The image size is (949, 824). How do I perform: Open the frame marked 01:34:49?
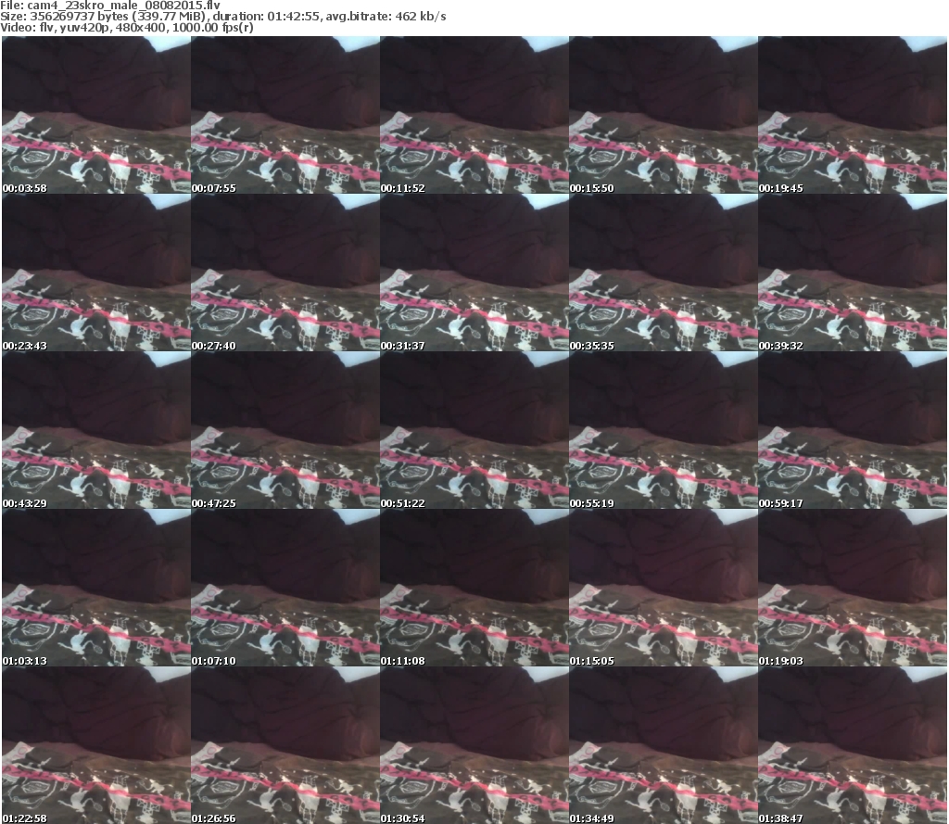[664, 744]
